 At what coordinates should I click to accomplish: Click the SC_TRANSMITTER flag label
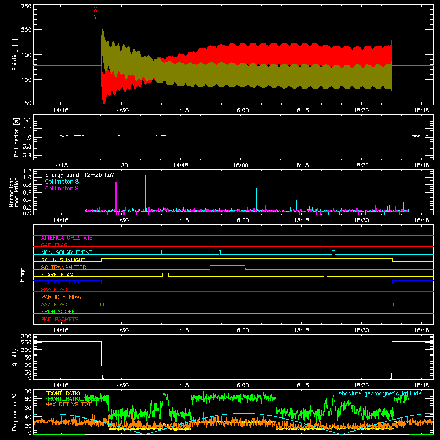tap(63, 267)
